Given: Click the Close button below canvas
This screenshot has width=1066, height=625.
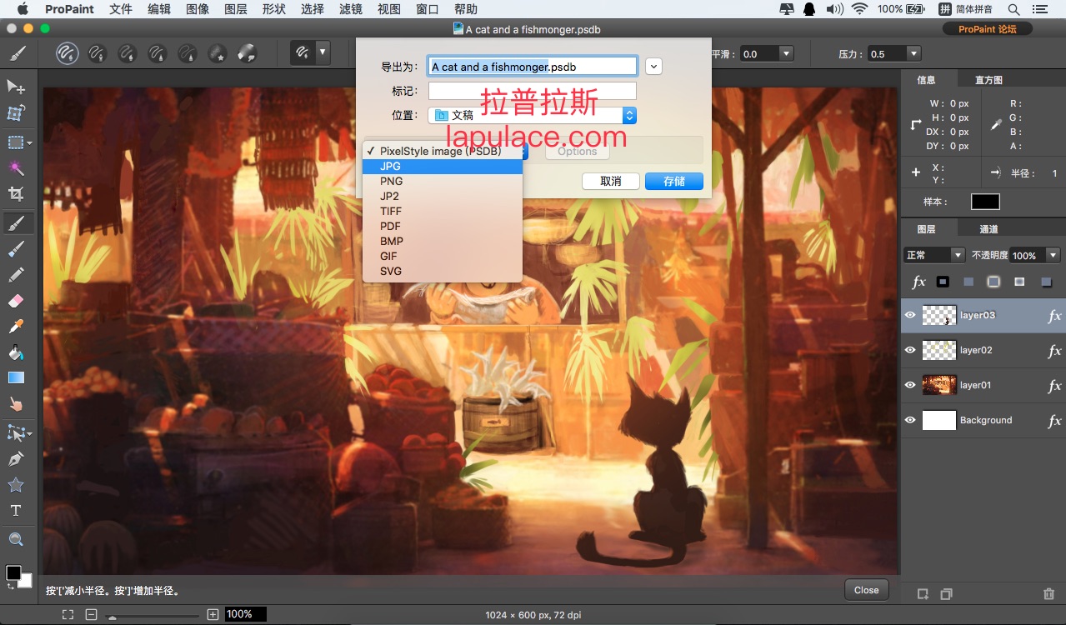Looking at the screenshot, I should coord(866,590).
